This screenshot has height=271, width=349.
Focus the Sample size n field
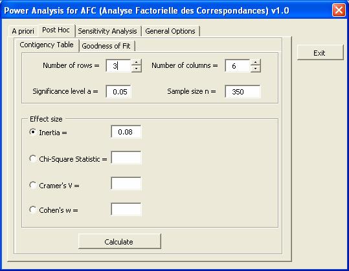(242, 91)
